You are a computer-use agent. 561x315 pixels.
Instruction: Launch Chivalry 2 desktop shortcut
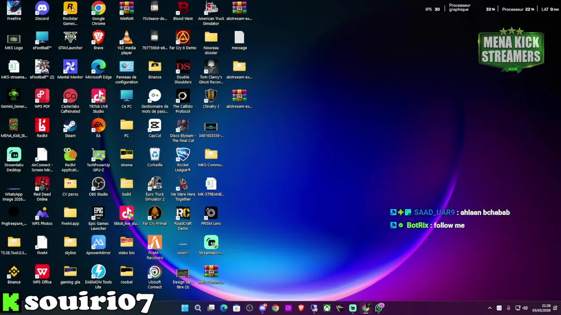pos(211,99)
